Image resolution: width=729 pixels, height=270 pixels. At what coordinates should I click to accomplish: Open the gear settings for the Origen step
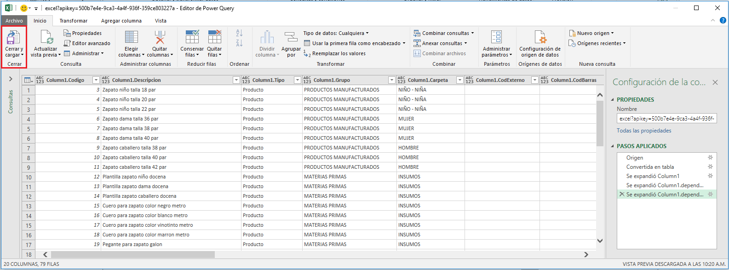coord(710,158)
